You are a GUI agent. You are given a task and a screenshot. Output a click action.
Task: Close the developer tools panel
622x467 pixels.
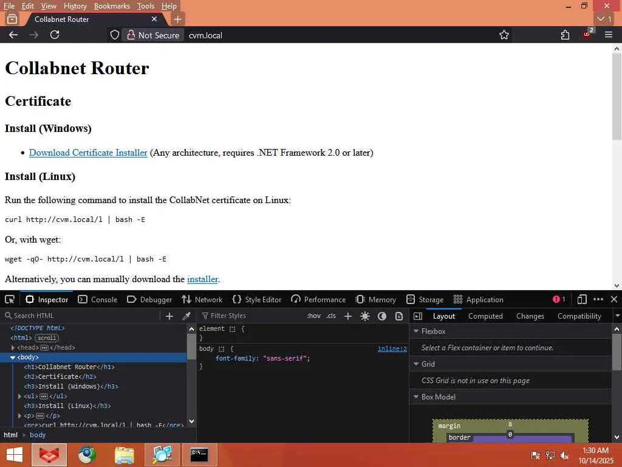point(614,299)
